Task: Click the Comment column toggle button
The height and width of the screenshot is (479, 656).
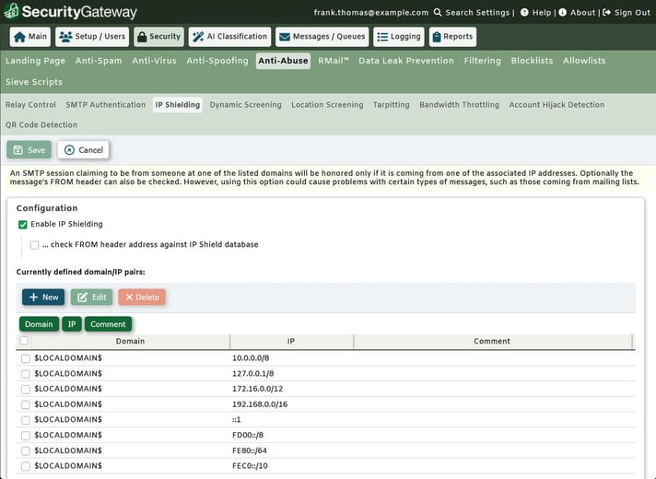Action: pyautogui.click(x=108, y=324)
